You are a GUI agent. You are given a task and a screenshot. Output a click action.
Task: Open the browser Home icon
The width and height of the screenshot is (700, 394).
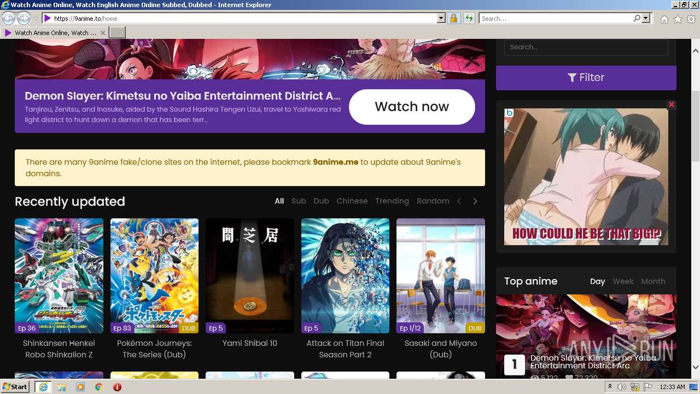(x=664, y=19)
